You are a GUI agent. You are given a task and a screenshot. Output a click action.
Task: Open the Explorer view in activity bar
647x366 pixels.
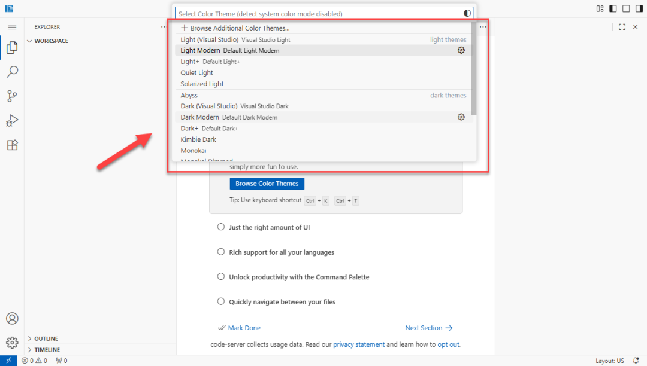coord(12,48)
